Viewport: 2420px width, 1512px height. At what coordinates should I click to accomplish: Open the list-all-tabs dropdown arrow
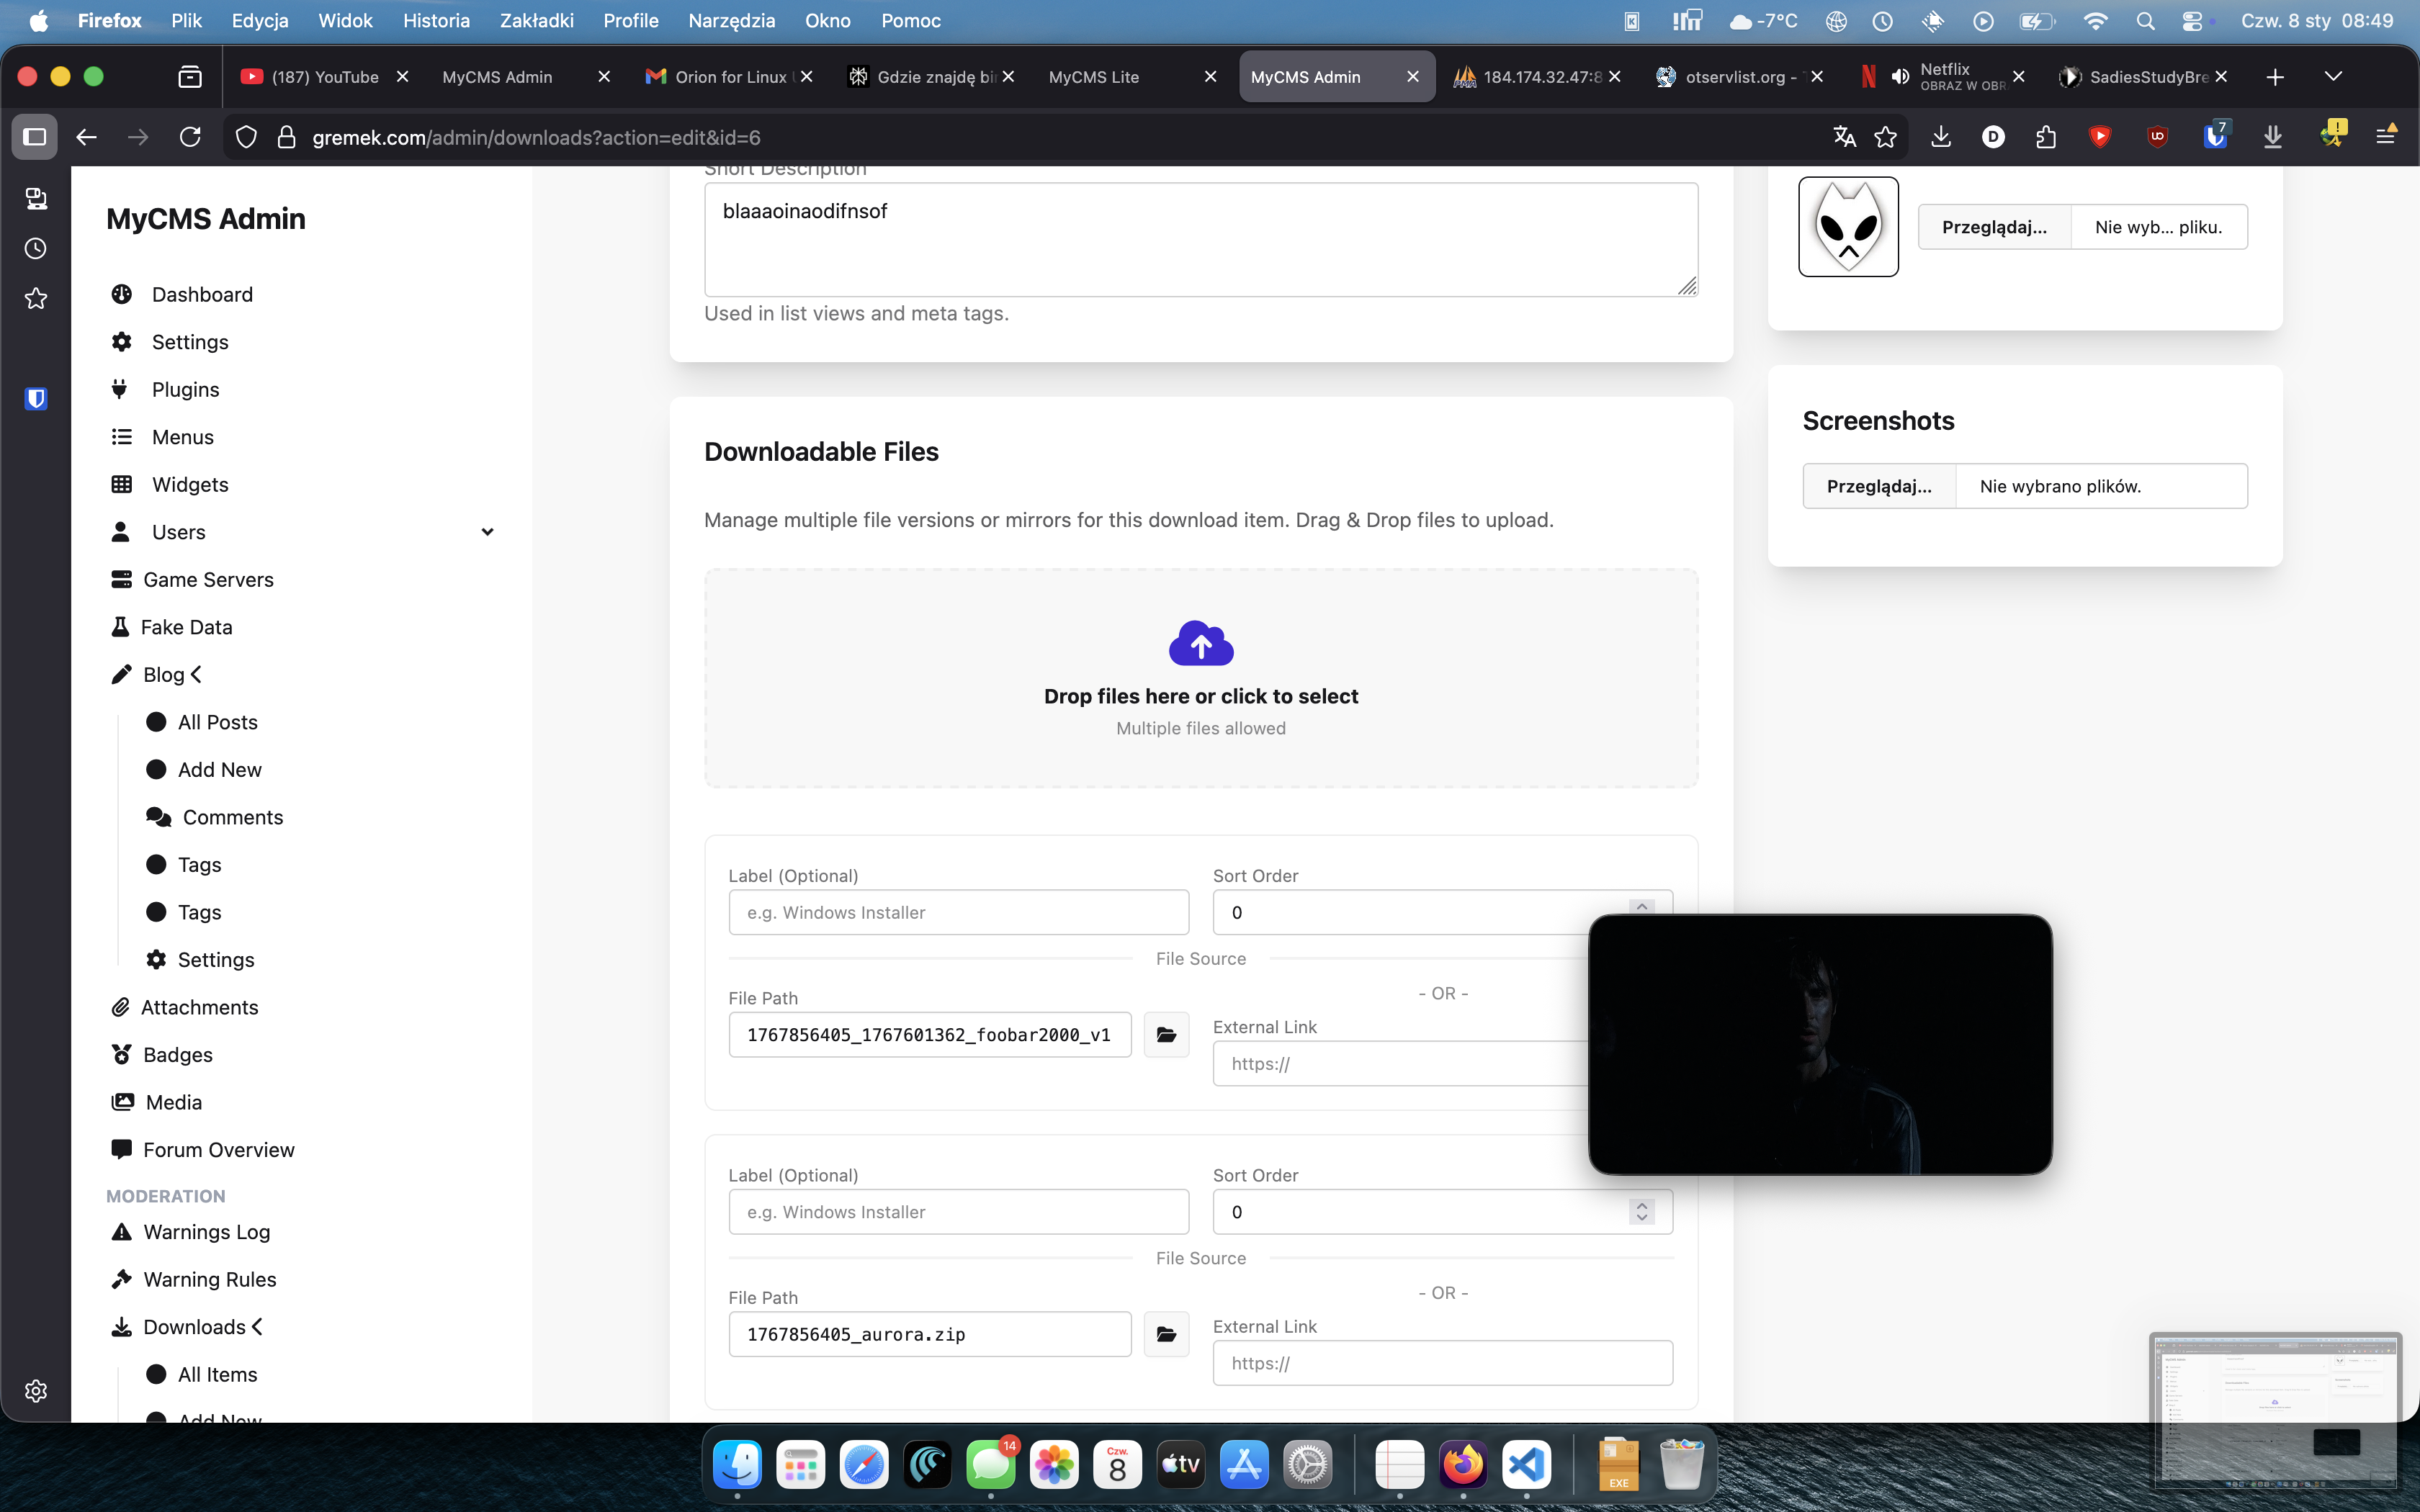pos(2333,77)
